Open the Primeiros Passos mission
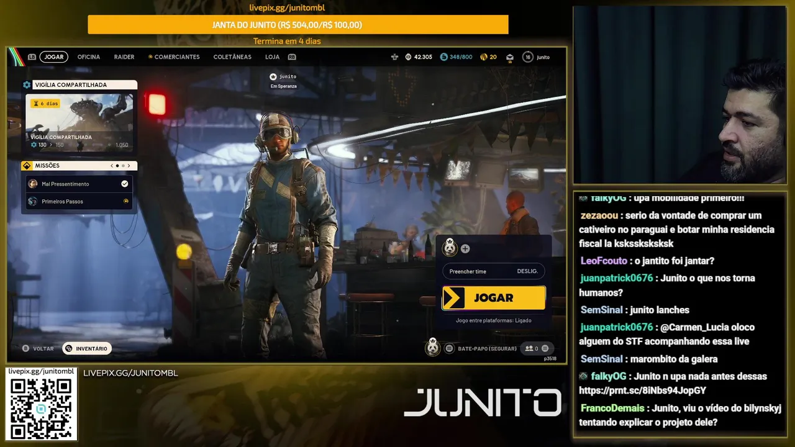Viewport: 795px width, 447px height. 79,201
